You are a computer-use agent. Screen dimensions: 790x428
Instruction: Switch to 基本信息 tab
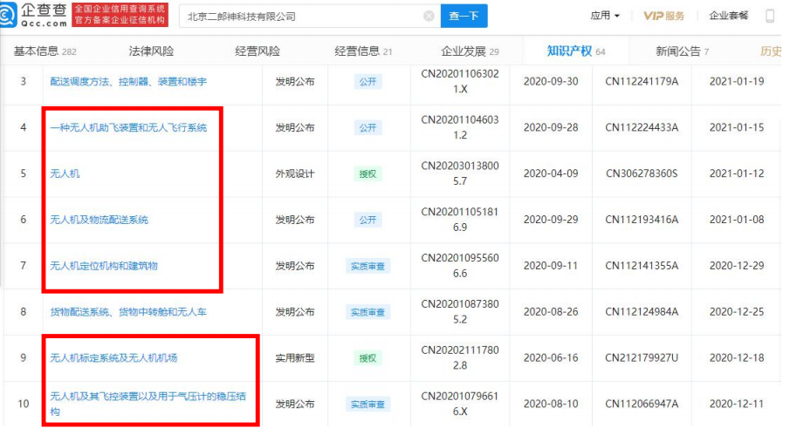click(x=45, y=51)
